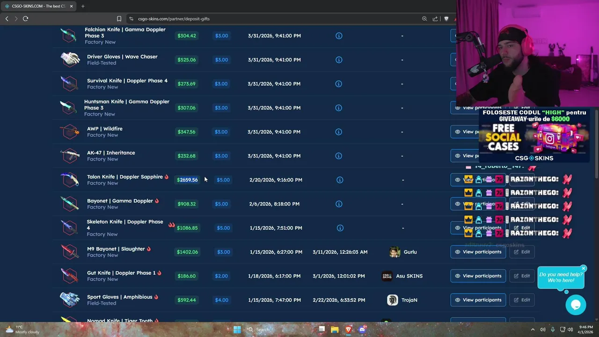599x337 pixels.
Task: Share this page from address bar
Action: (435, 19)
